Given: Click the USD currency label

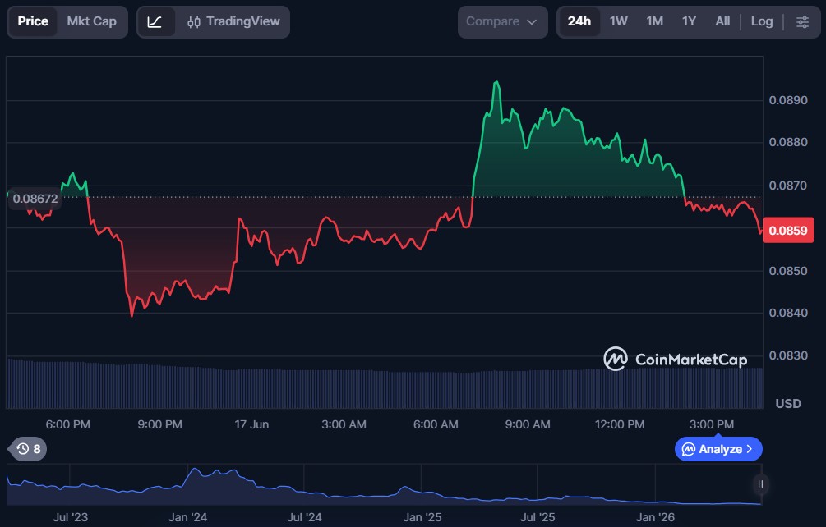Looking at the screenshot, I should click(x=788, y=403).
